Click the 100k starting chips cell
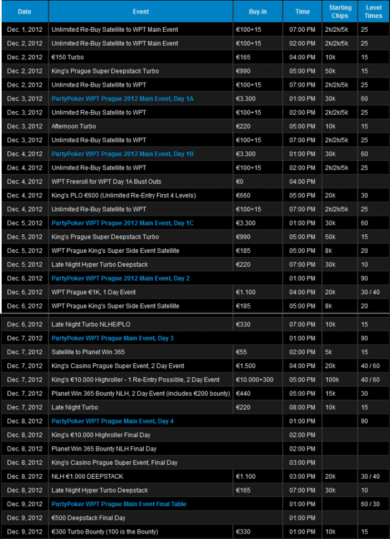The width and height of the screenshot is (390, 539). click(340, 380)
